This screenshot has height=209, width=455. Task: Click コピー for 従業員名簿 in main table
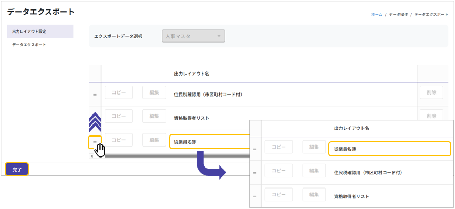119,140
